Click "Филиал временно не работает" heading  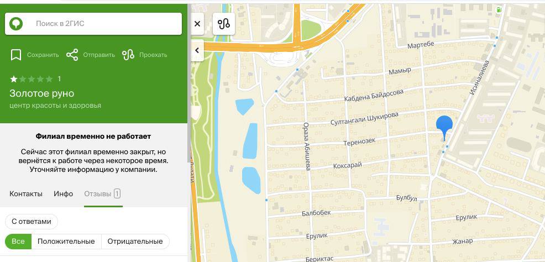(93, 136)
